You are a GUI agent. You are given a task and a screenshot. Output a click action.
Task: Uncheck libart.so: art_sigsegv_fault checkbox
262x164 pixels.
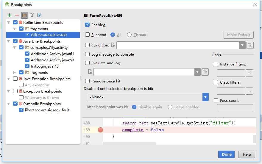(21, 110)
